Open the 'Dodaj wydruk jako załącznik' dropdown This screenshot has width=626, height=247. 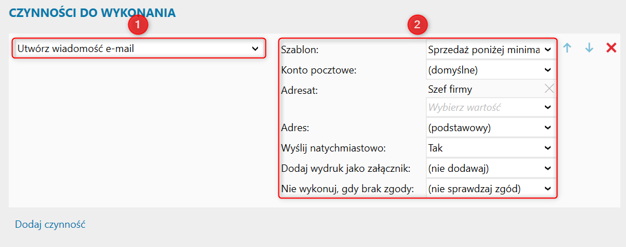coord(490,168)
